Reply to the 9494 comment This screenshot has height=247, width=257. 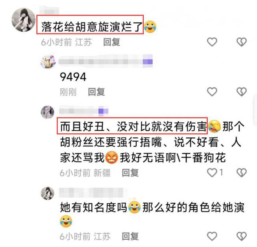[x=97, y=92]
